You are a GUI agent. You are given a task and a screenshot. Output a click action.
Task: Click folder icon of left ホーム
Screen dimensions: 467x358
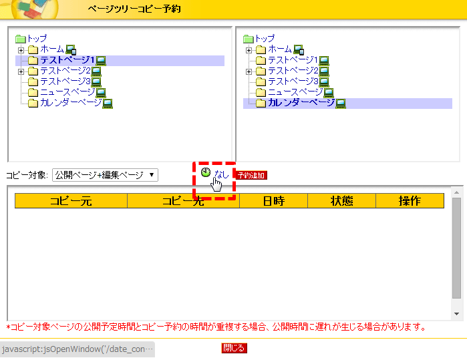pyautogui.click(x=33, y=49)
